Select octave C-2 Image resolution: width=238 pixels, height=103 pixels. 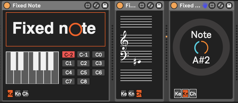click(68, 54)
